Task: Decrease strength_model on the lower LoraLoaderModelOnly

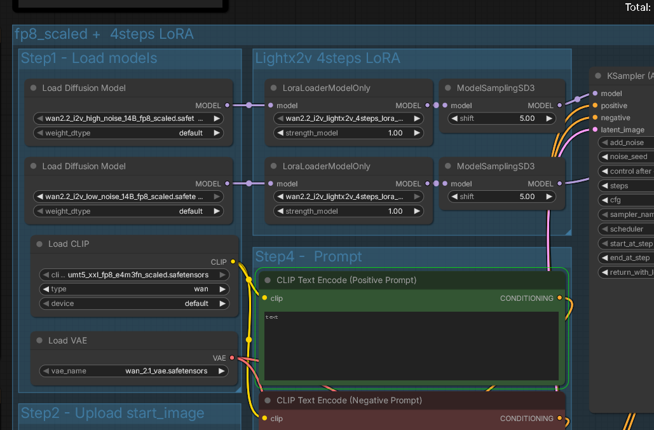Action: (280, 211)
